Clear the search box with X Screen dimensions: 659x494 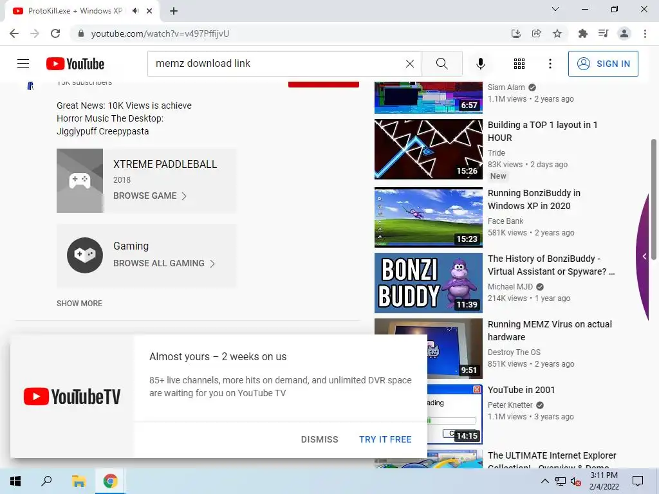pos(410,64)
